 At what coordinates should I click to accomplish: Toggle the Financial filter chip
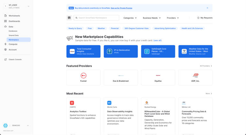click(x=115, y=28)
